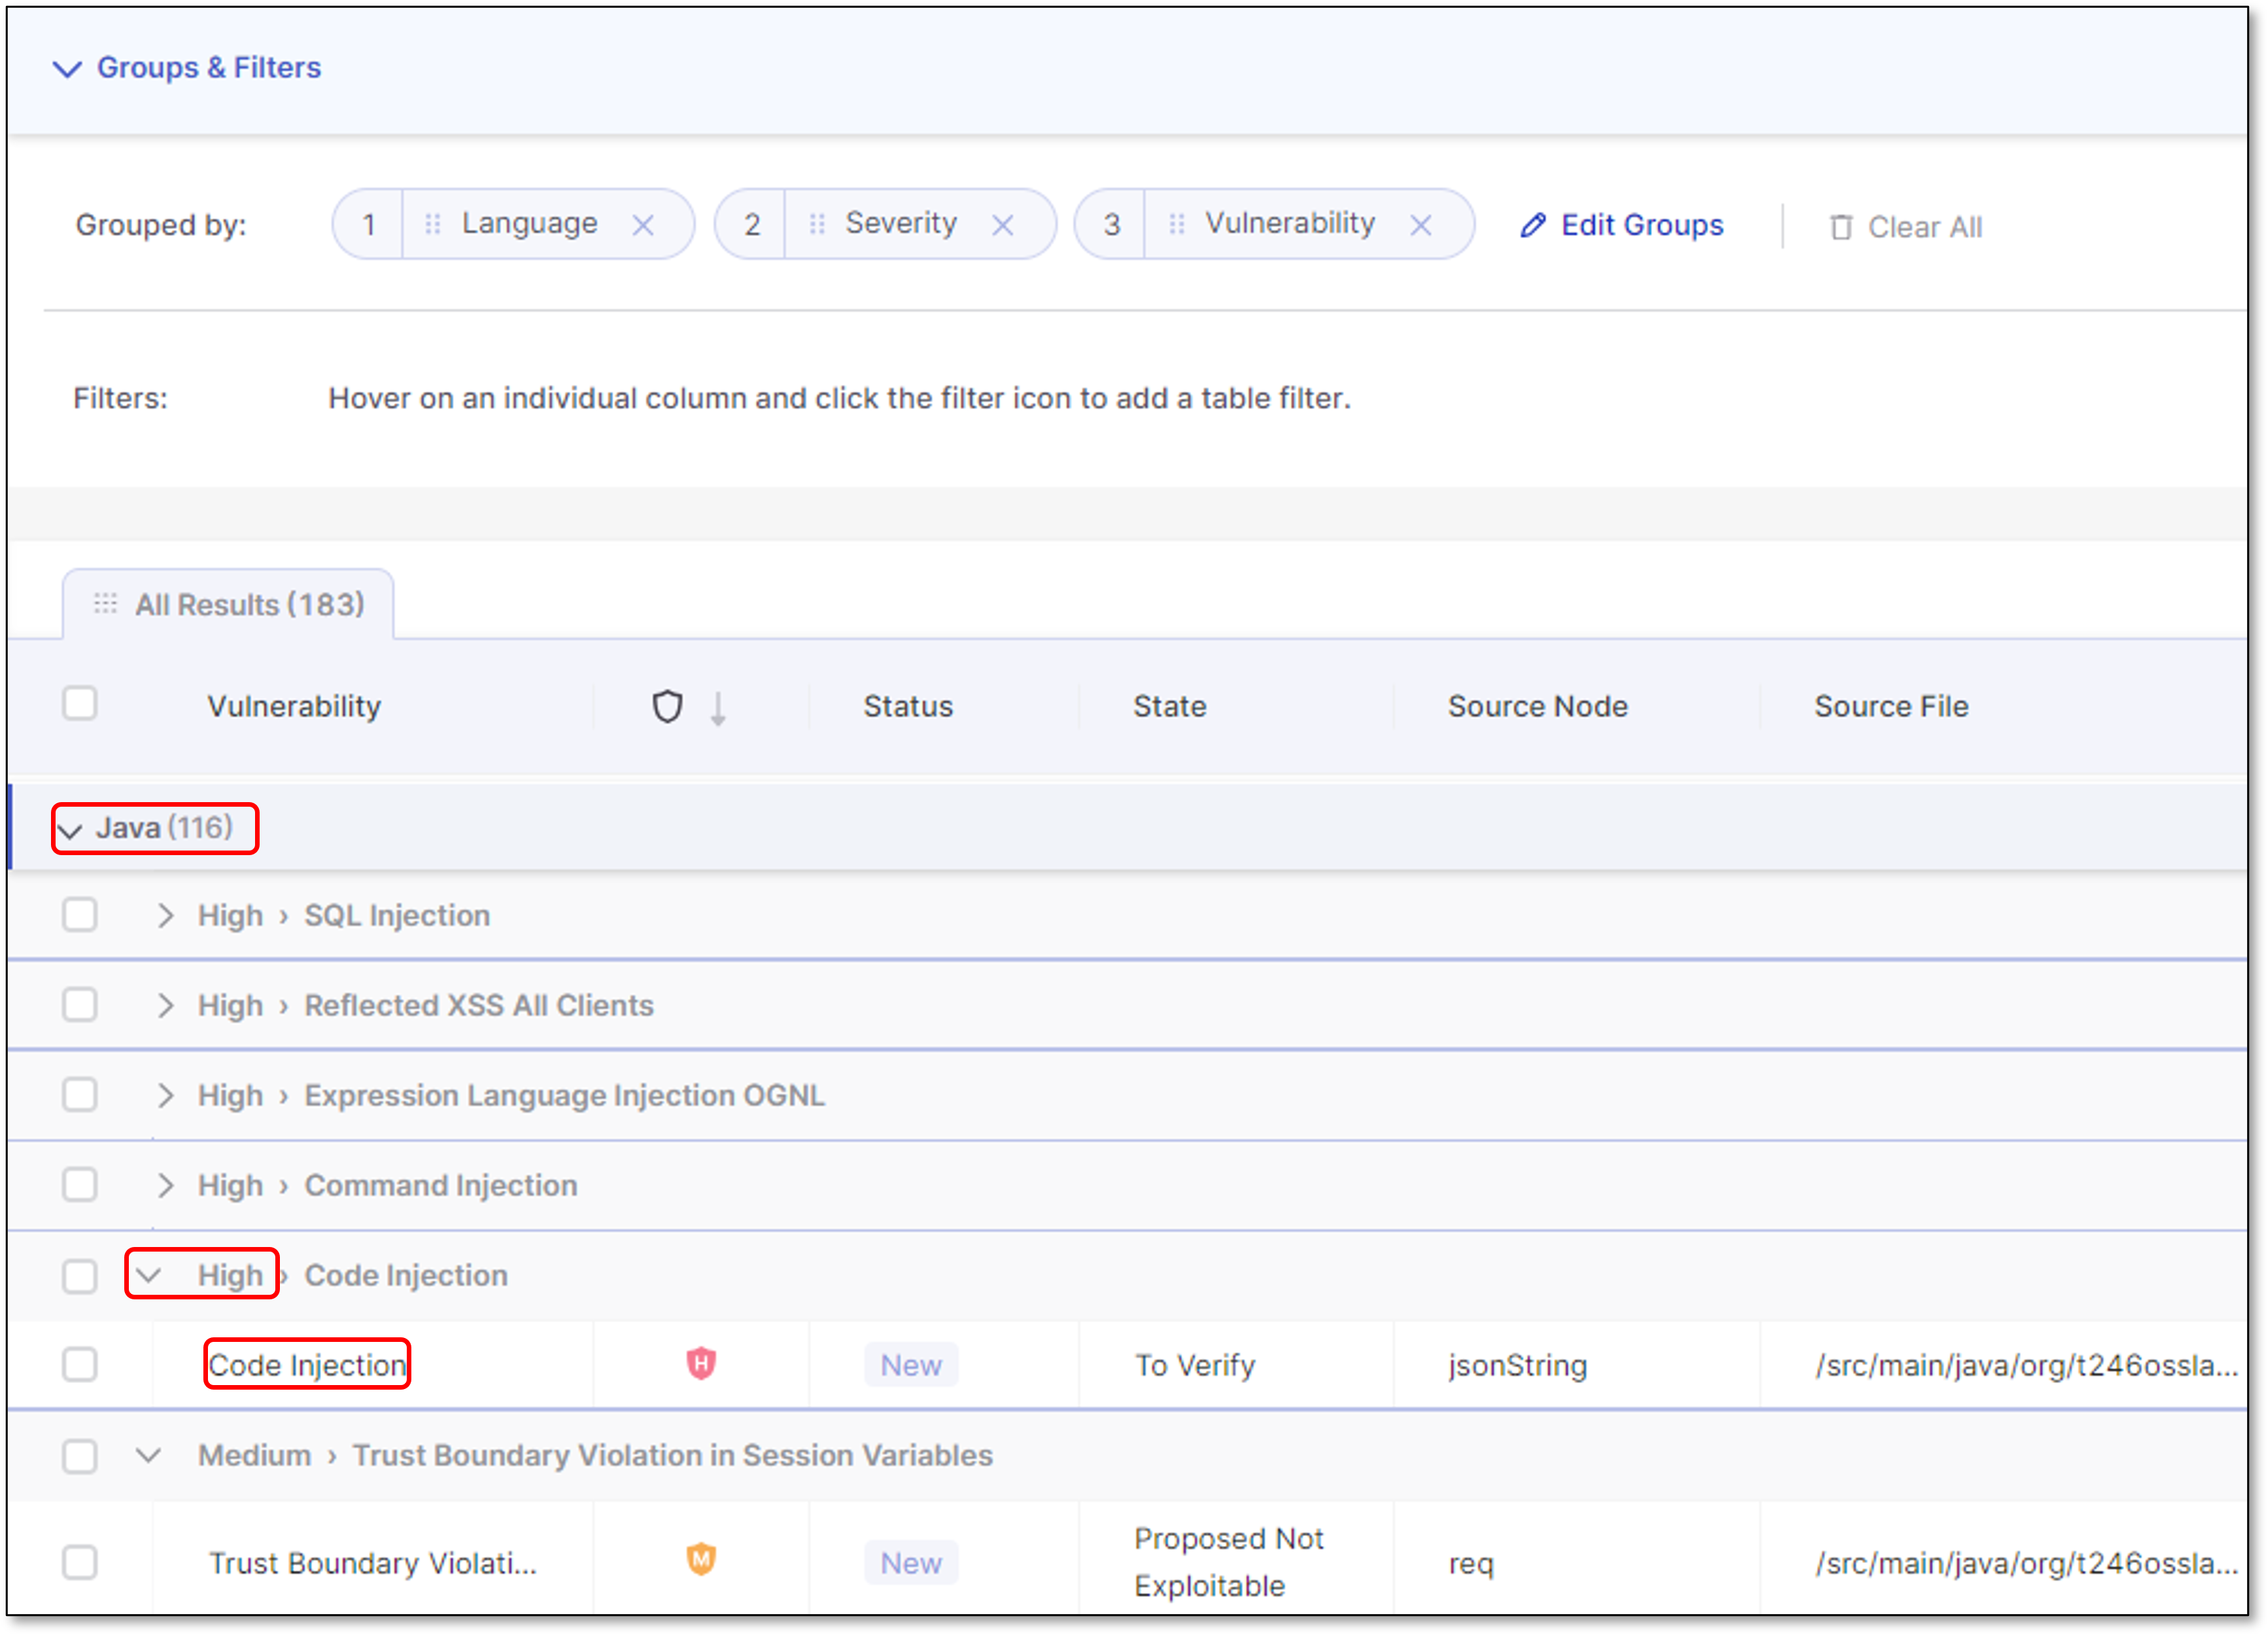The image size is (2268, 1635).
Task: Click the Source Node column header
Action: coord(1538,707)
